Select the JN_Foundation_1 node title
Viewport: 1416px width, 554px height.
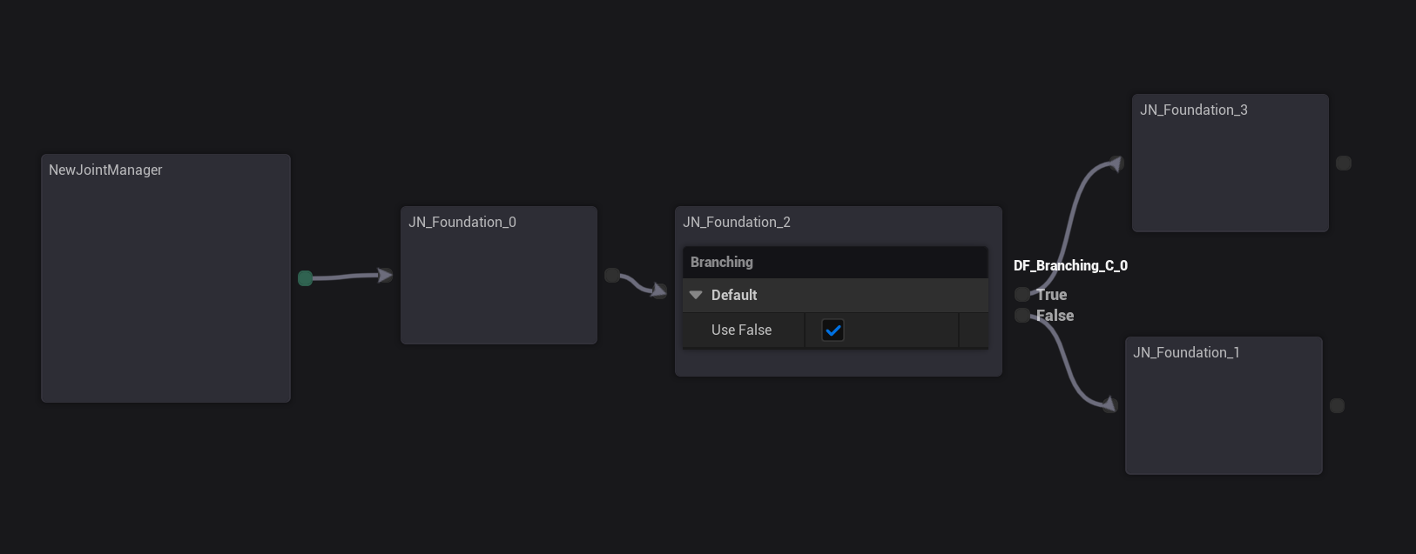point(1186,353)
